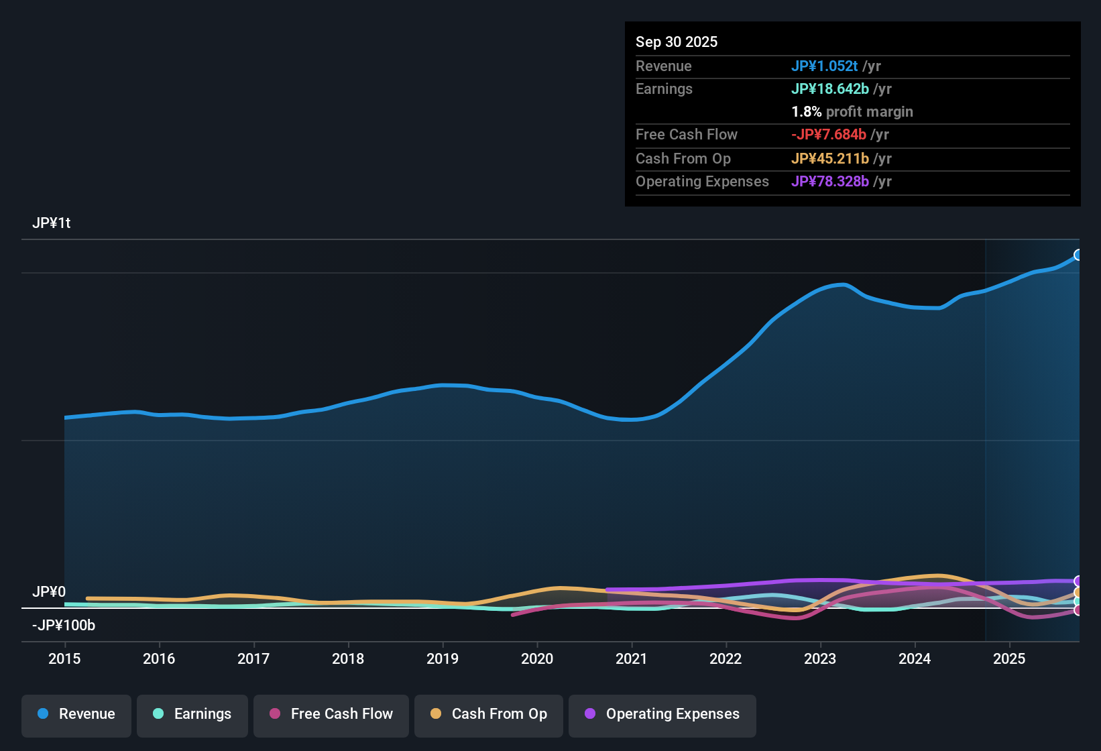
Task: Click the highlighted forecast region of the chart
Action: (x=1033, y=402)
